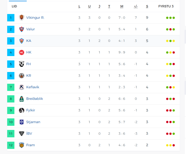Select the Valur team crest

pos(22,29)
